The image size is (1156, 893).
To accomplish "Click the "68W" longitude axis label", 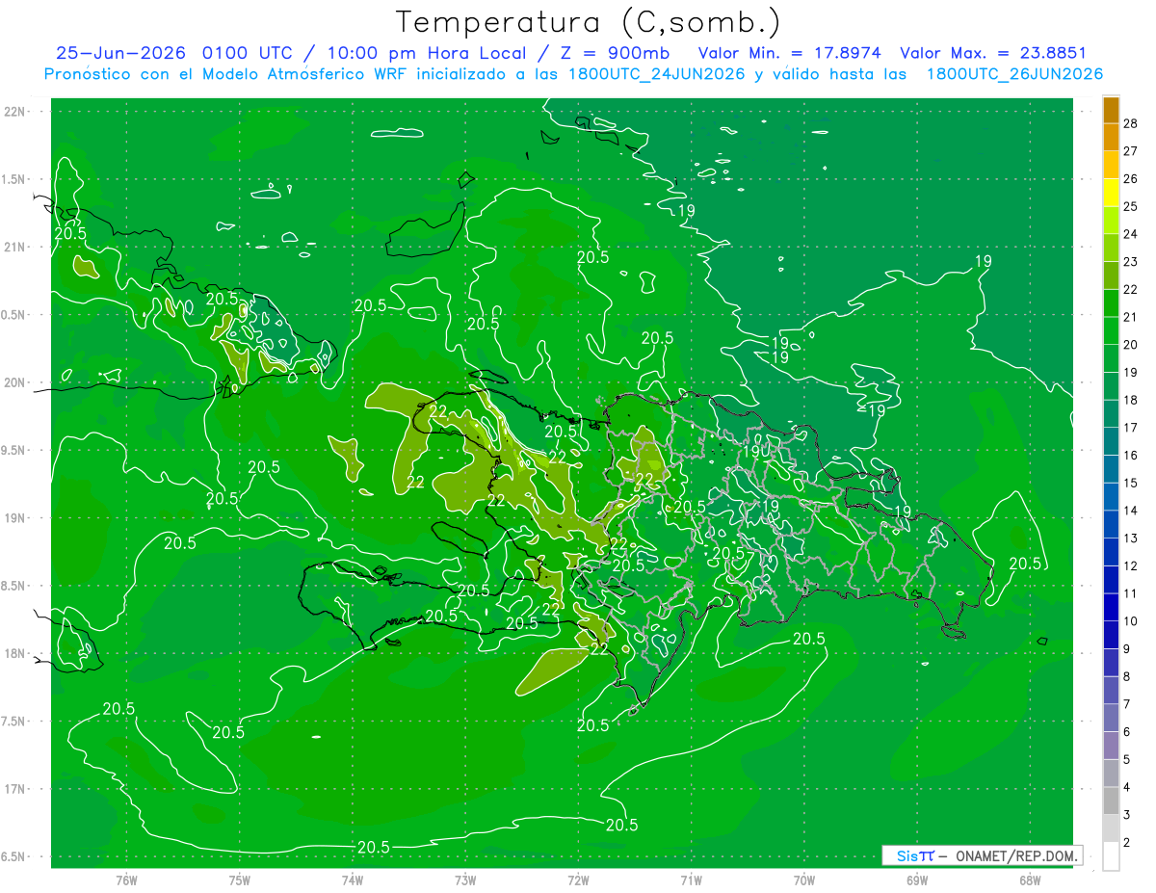I will (1030, 880).
